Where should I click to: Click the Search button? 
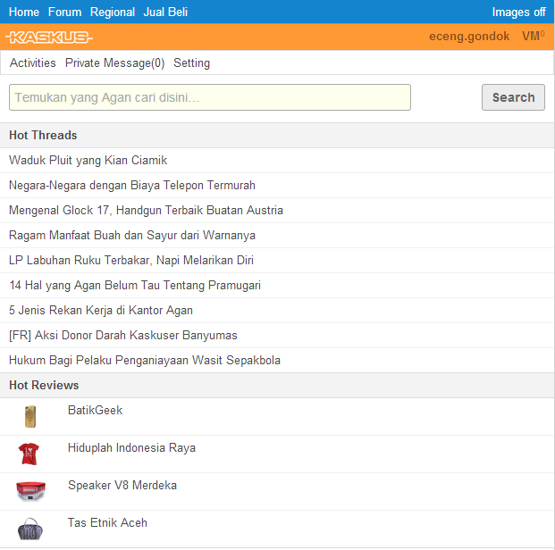tap(513, 97)
